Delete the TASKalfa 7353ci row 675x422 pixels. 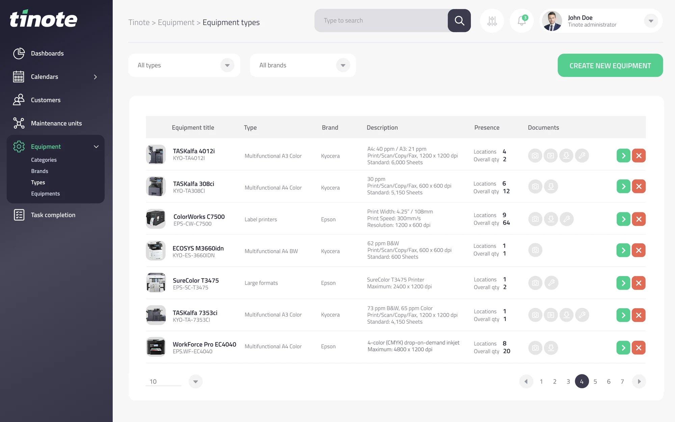point(639,315)
